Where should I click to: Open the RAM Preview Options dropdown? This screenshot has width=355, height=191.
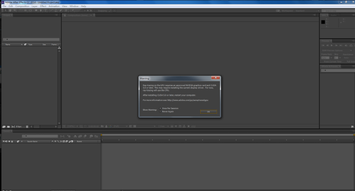337,50
